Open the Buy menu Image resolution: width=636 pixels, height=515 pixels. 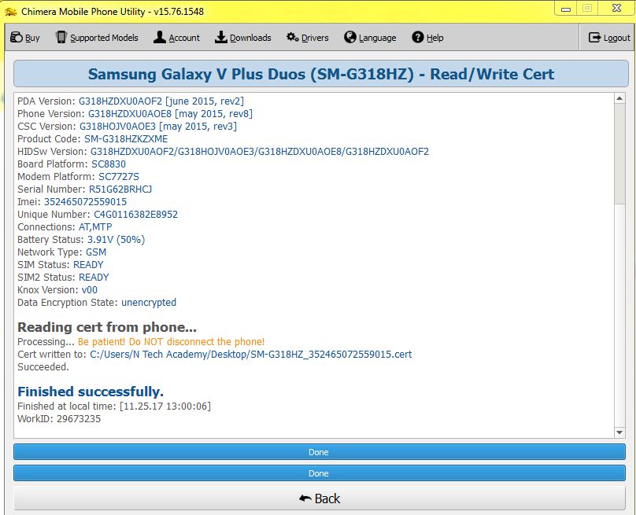(32, 38)
